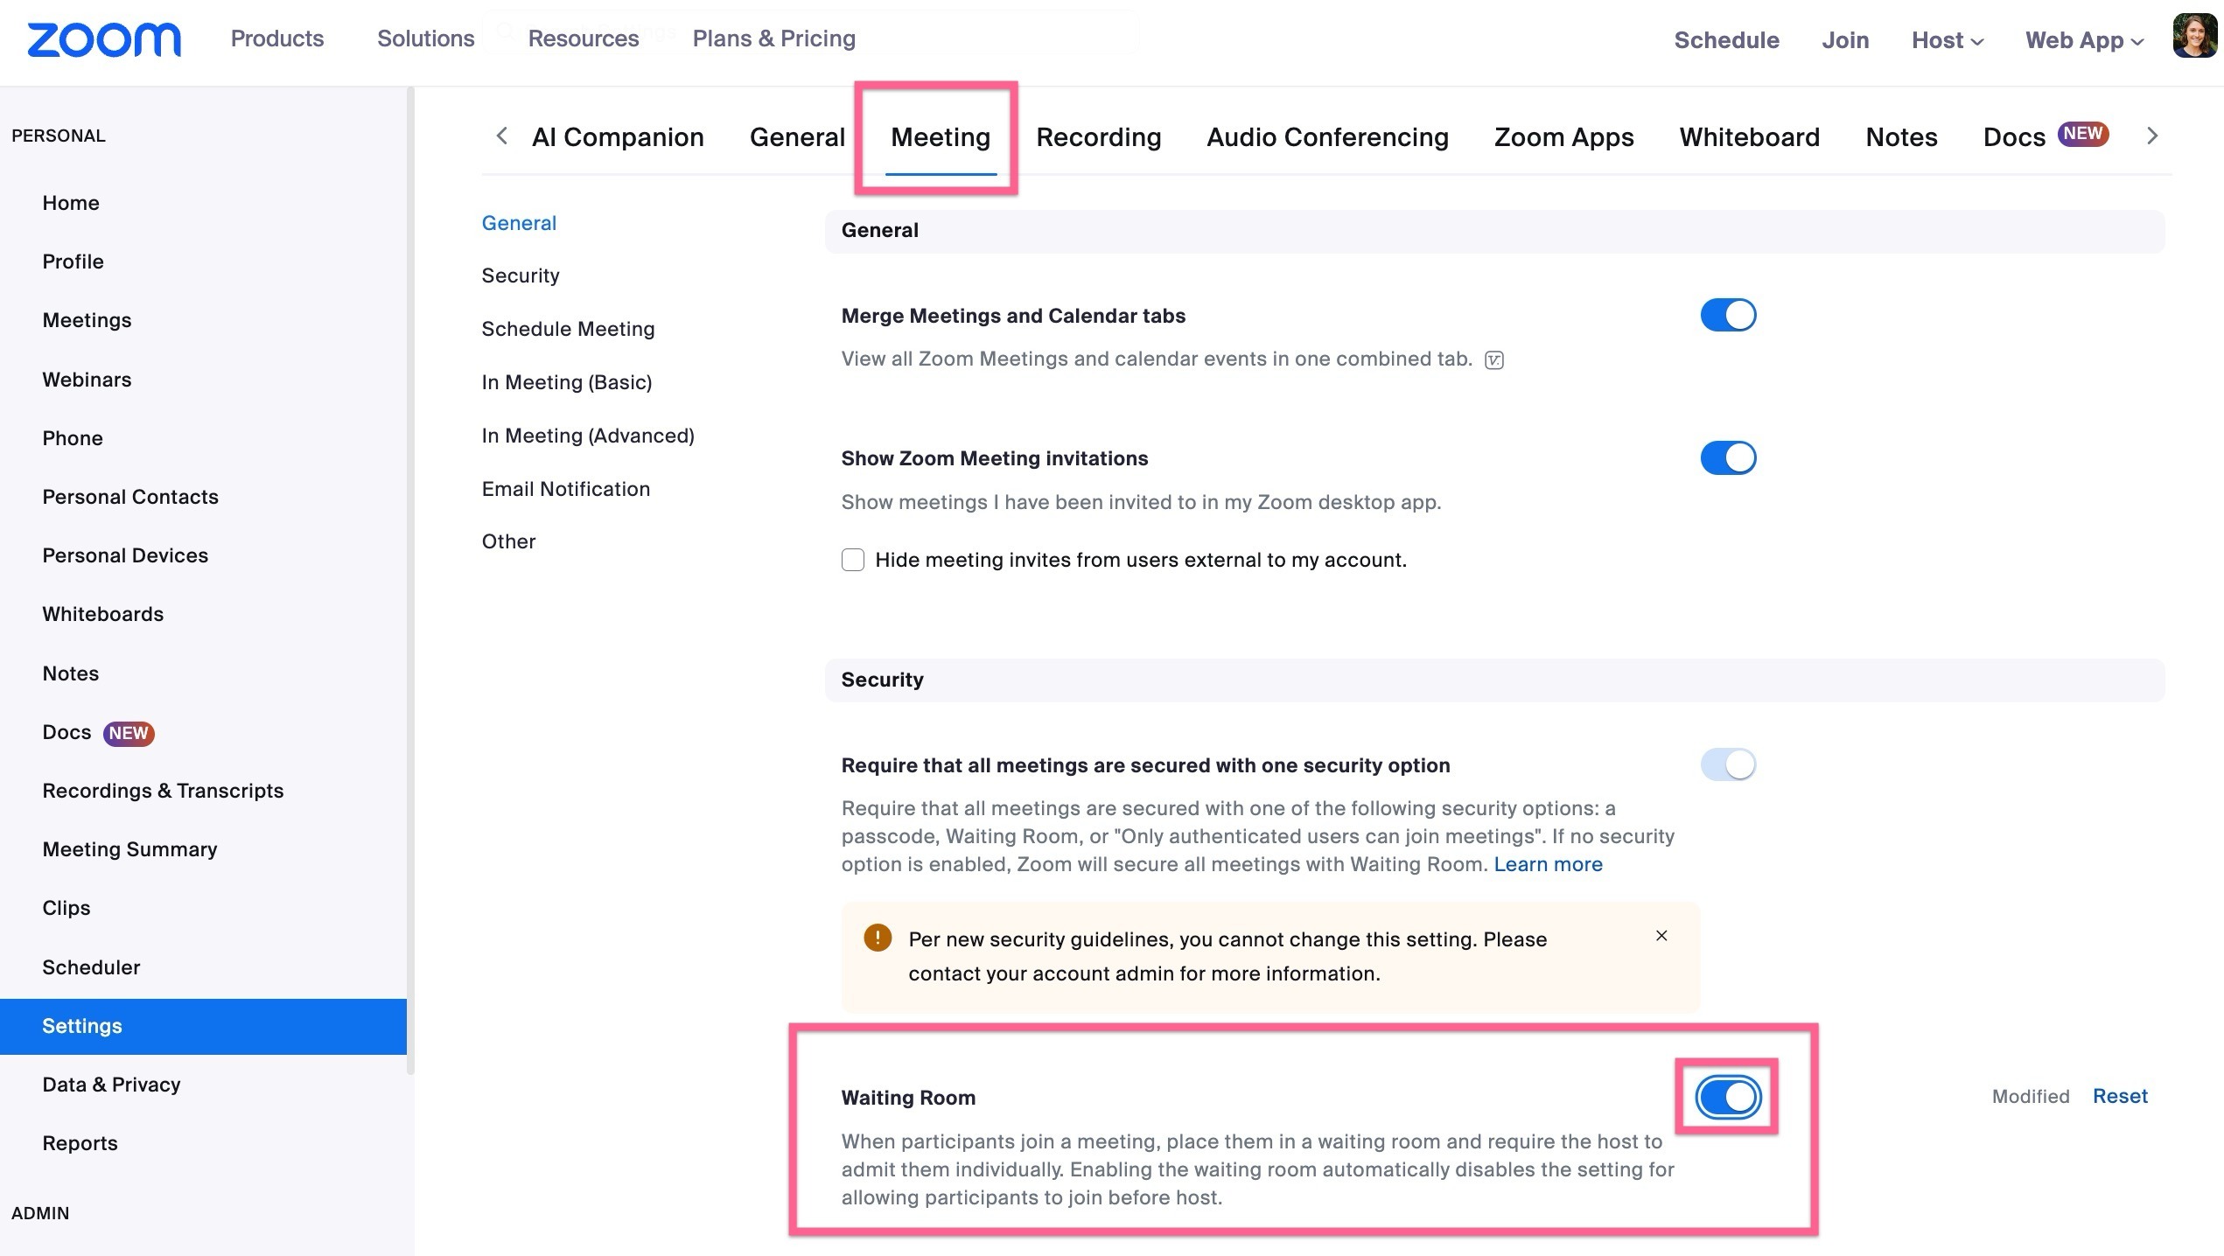
Task: Click the verified icon beside calendar description
Action: pyautogui.click(x=1494, y=360)
